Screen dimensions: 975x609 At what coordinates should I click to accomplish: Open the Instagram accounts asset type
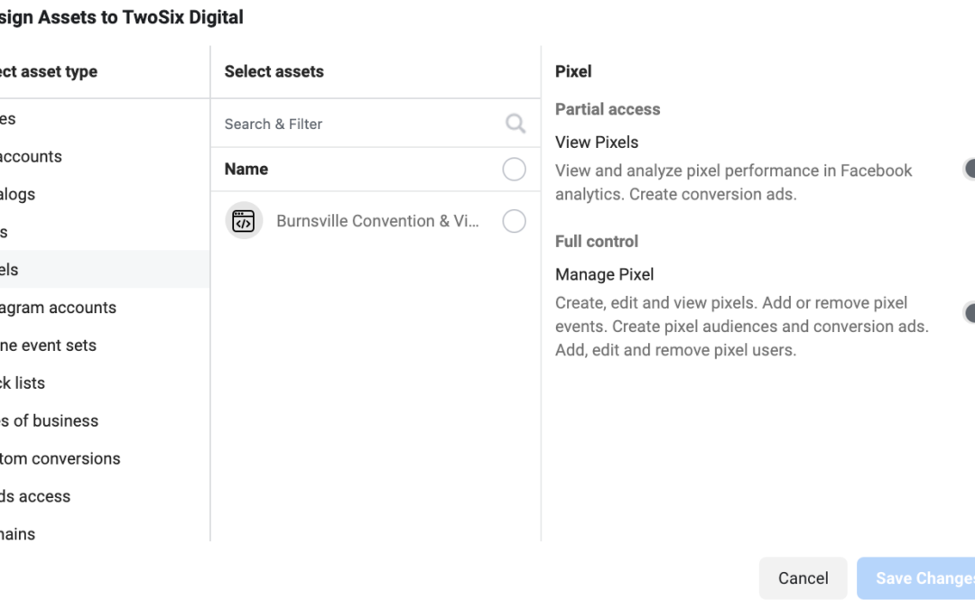pyautogui.click(x=105, y=307)
